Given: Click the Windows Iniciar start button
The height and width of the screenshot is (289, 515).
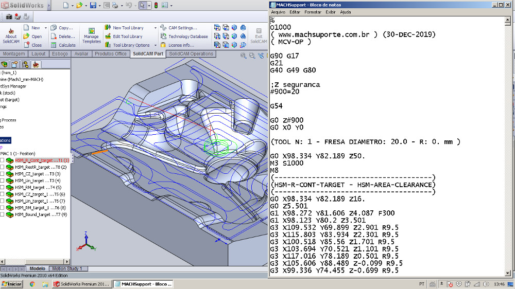Looking at the screenshot, I should (11, 284).
